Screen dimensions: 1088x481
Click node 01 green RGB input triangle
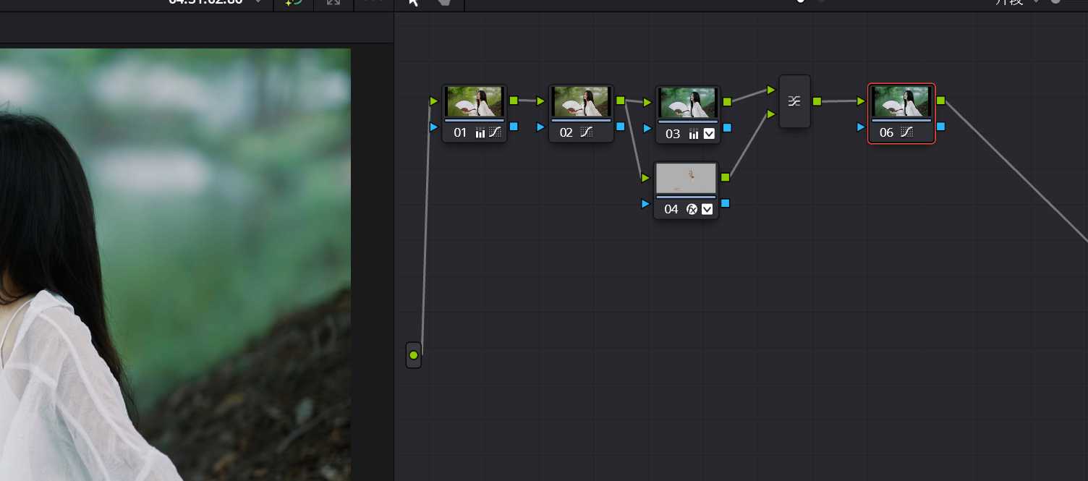pyautogui.click(x=433, y=101)
